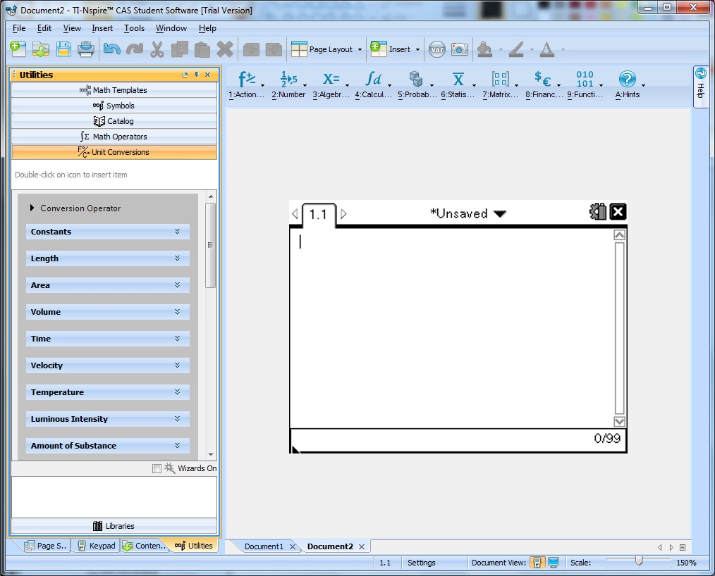Click the Cut scissors icon

pyautogui.click(x=157, y=49)
